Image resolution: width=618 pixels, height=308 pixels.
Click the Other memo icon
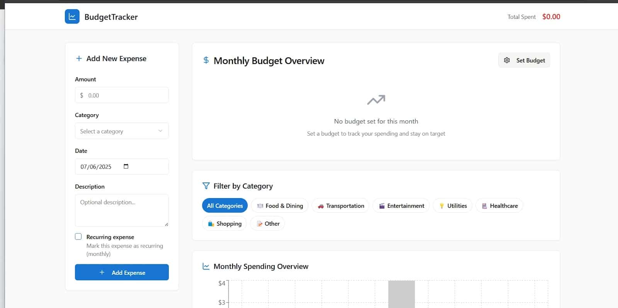click(x=260, y=224)
